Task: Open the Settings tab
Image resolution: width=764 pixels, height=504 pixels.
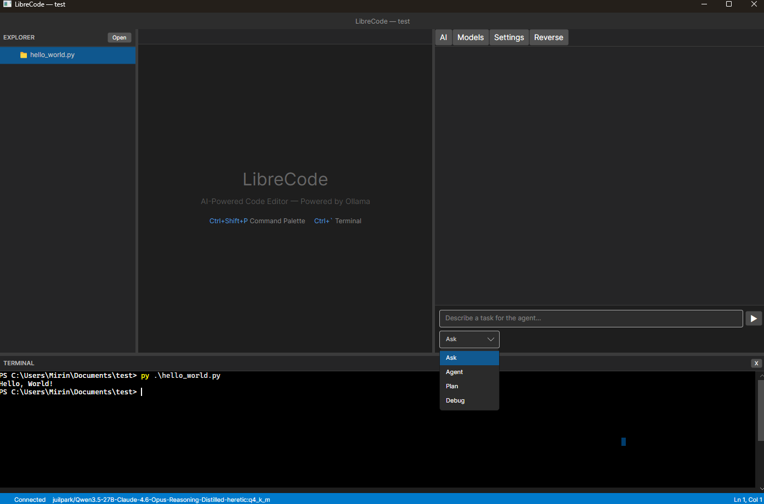Action: (x=509, y=37)
